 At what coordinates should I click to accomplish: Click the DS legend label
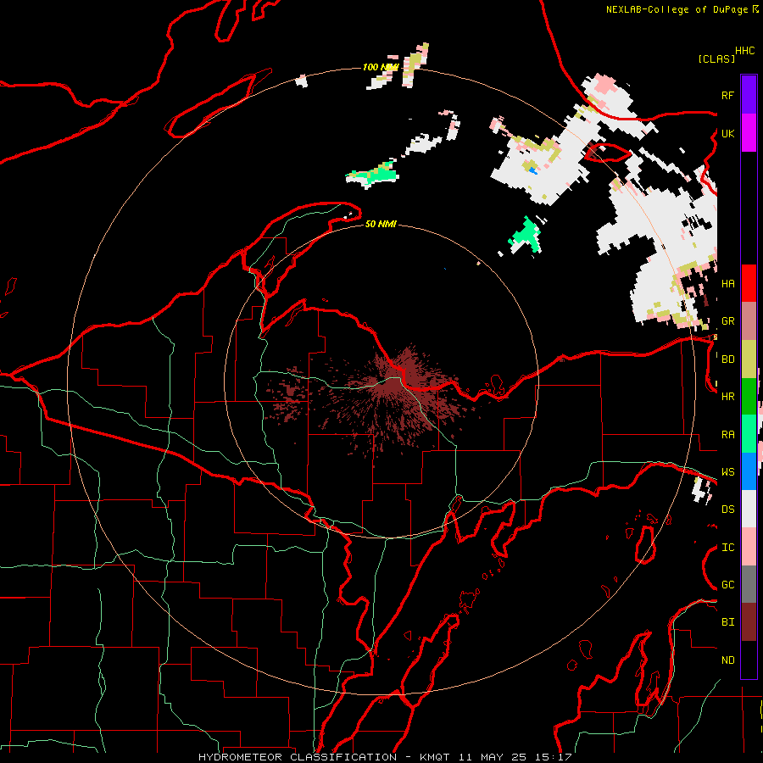point(727,510)
